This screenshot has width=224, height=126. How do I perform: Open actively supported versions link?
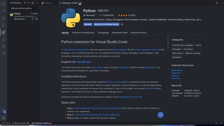click(146, 50)
